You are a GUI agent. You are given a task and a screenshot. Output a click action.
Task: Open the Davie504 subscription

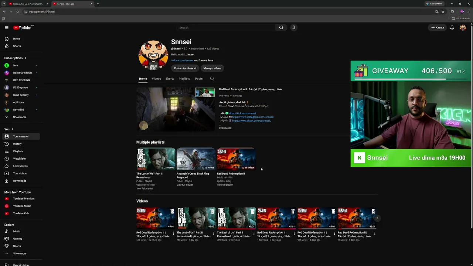[20, 110]
